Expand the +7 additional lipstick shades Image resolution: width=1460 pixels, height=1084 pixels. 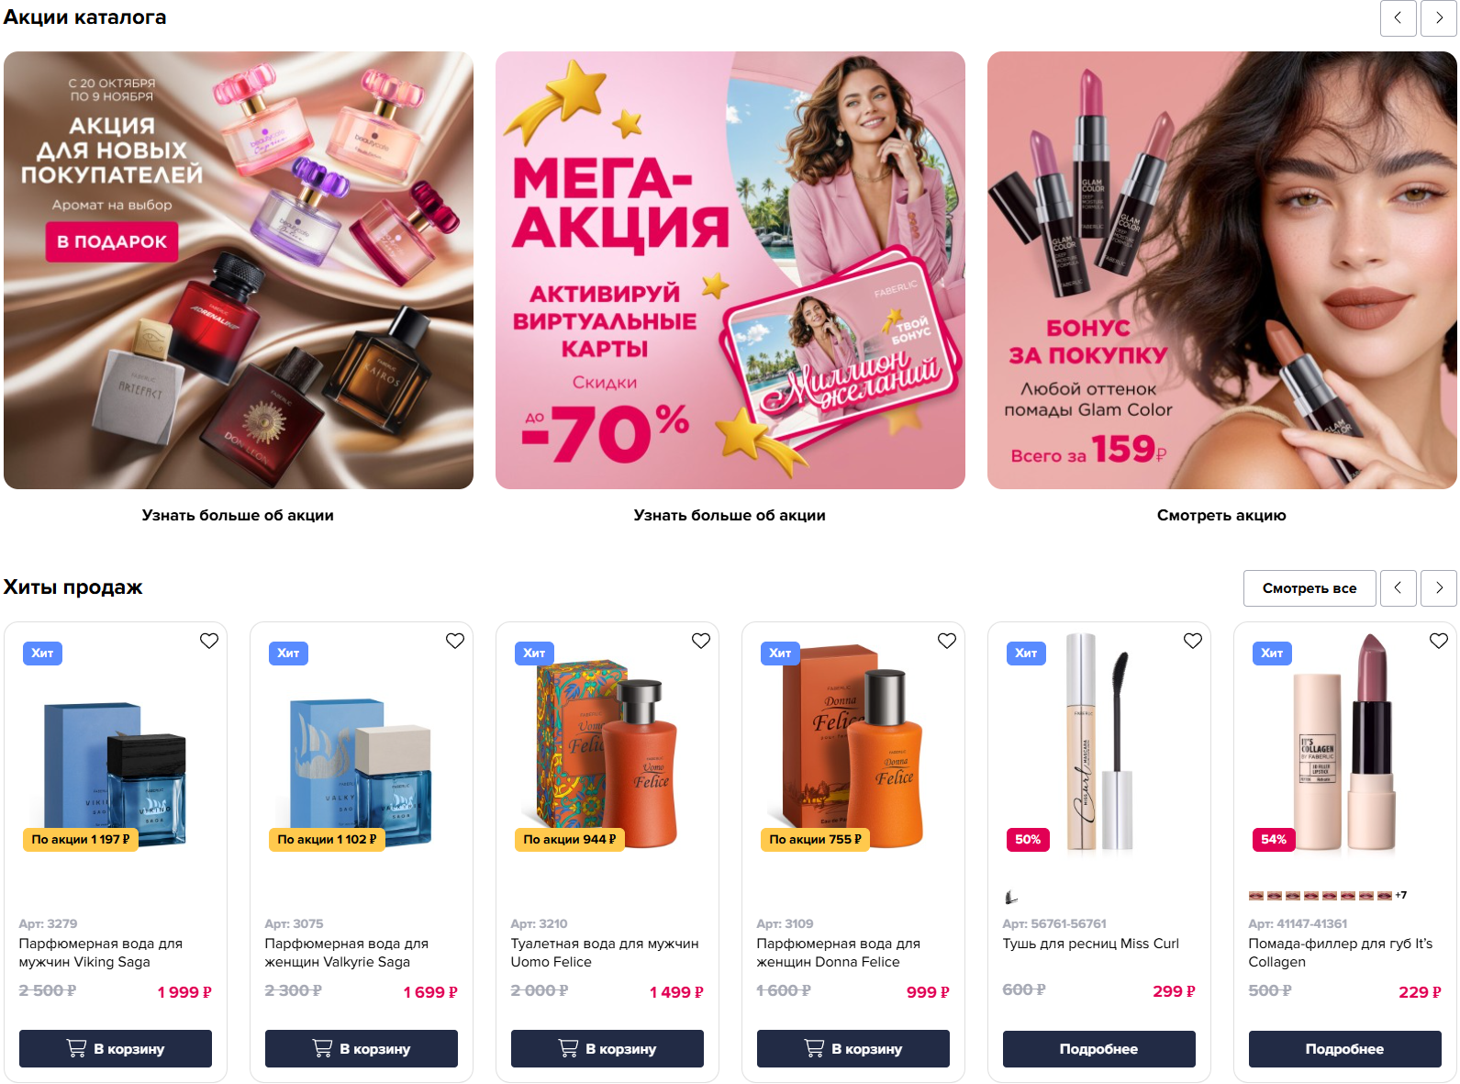click(1400, 895)
